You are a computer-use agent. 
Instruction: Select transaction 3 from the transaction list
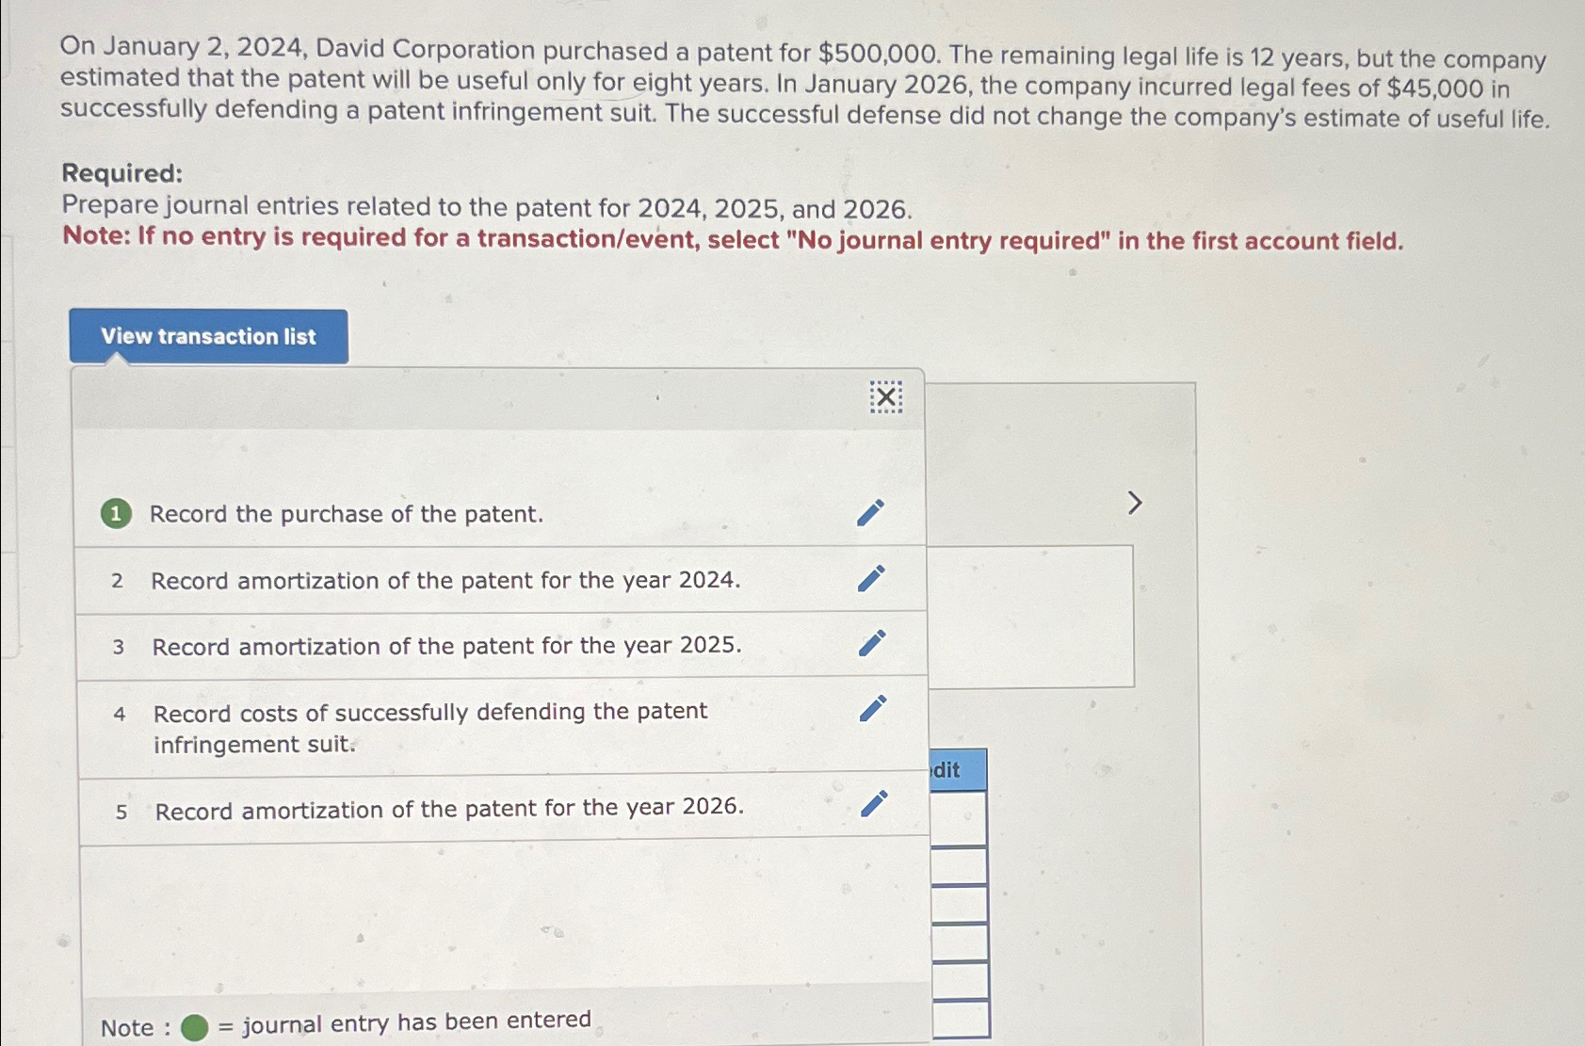(x=446, y=647)
